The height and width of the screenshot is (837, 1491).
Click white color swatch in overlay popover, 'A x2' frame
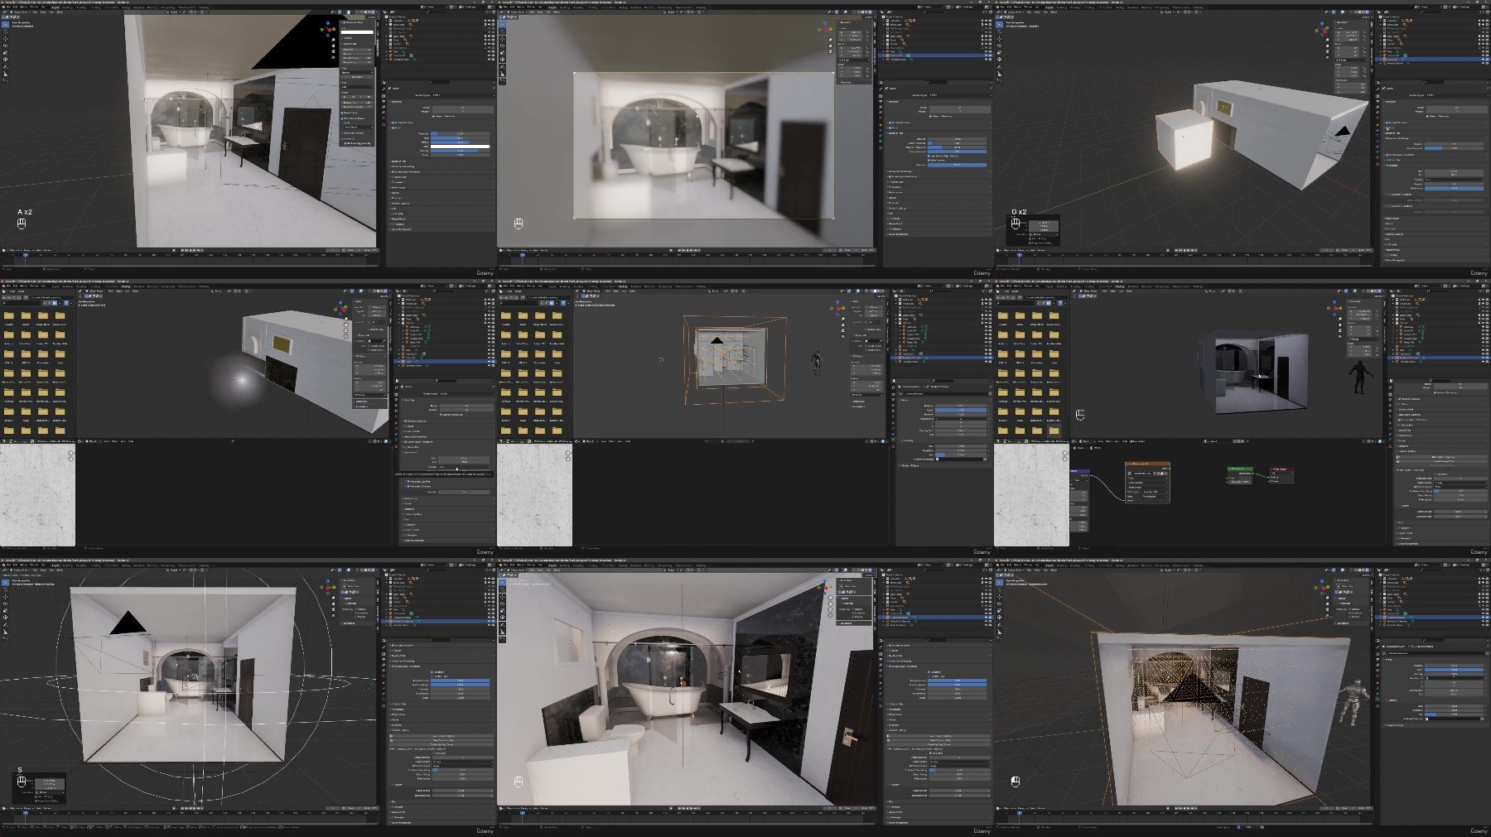point(357,32)
